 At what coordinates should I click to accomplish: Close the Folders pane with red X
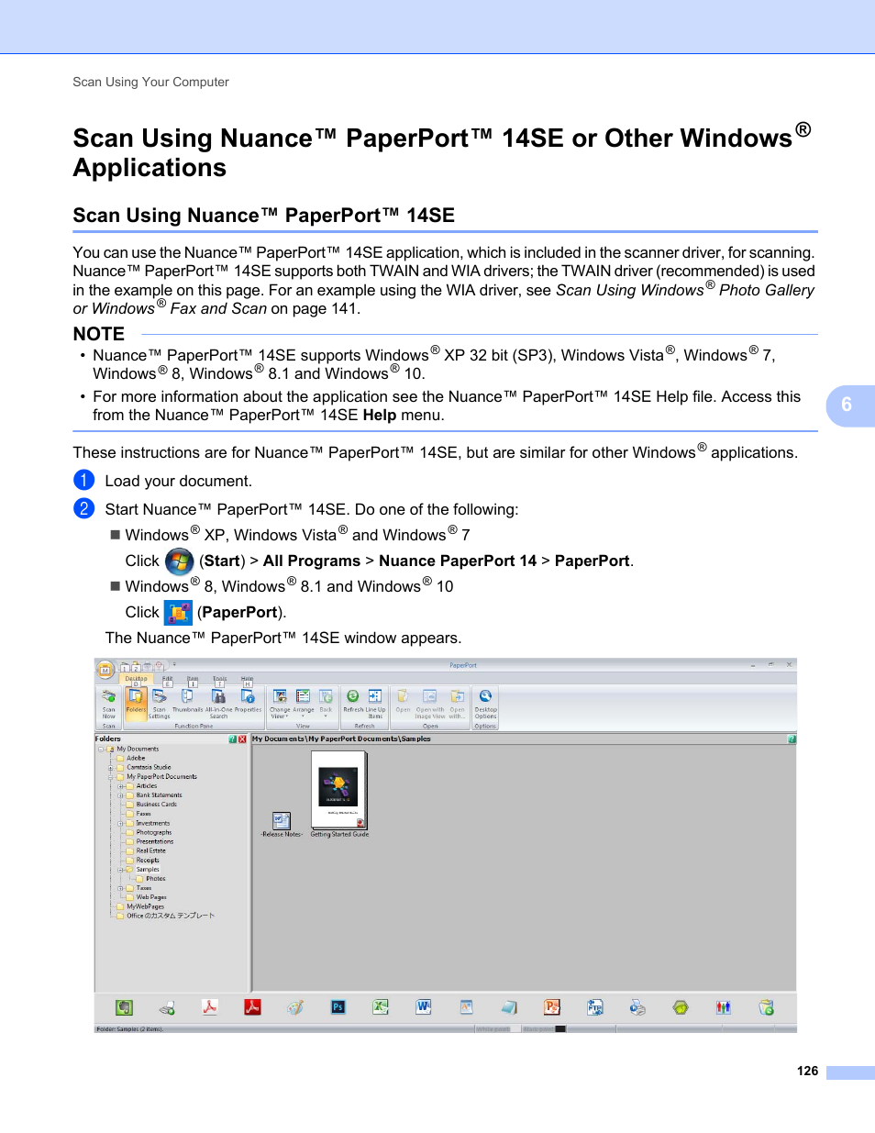pos(242,739)
